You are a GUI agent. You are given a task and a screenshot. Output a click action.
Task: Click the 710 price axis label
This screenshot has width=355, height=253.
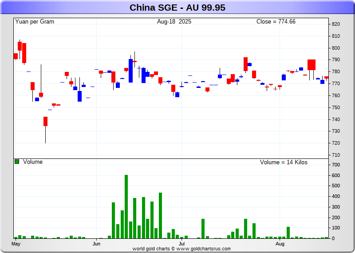pyautogui.click(x=336, y=155)
